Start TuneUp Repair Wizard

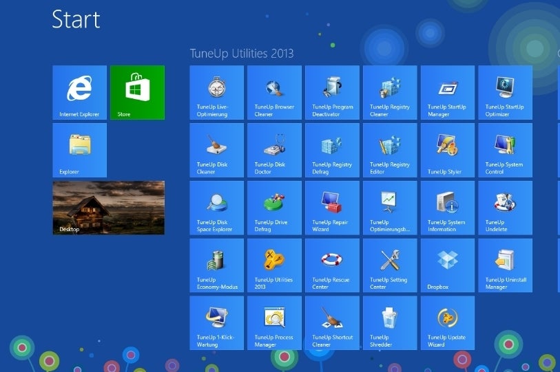click(x=332, y=208)
